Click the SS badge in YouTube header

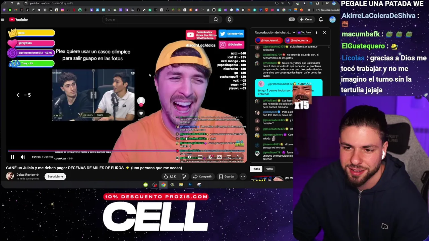[292, 19]
